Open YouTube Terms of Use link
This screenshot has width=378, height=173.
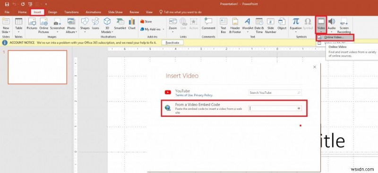tap(184, 95)
